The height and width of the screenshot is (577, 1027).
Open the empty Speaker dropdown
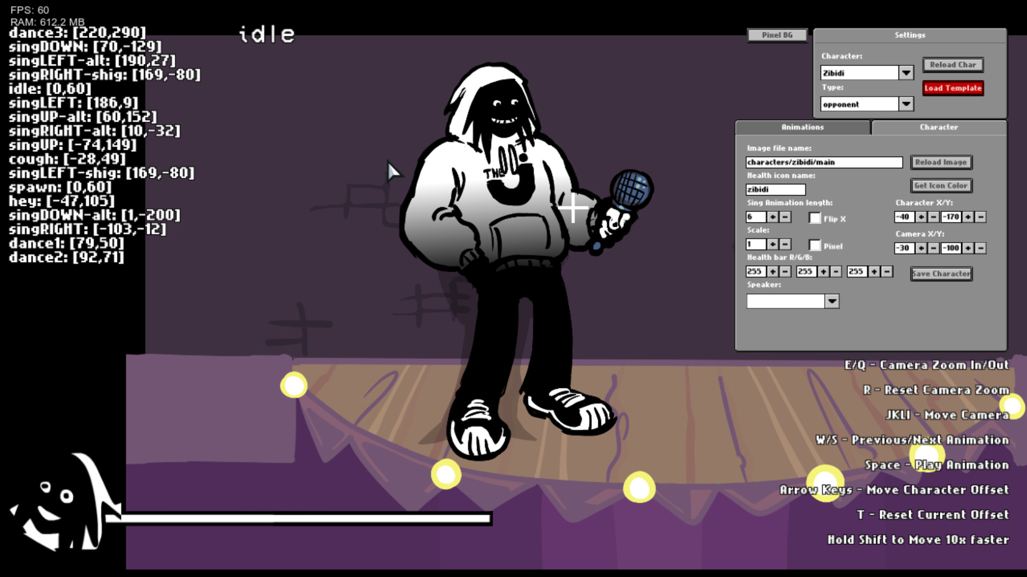832,301
